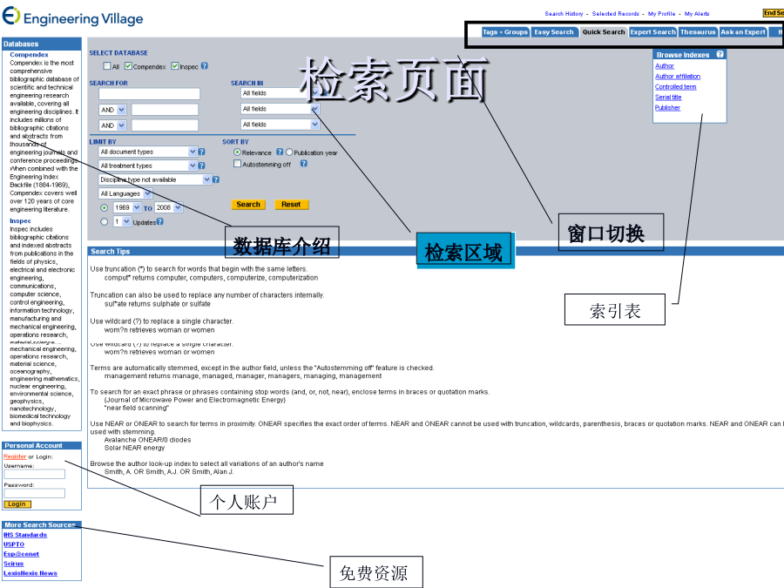Image resolution: width=784 pixels, height=588 pixels.
Task: Click the Password input field
Action: coord(35,493)
